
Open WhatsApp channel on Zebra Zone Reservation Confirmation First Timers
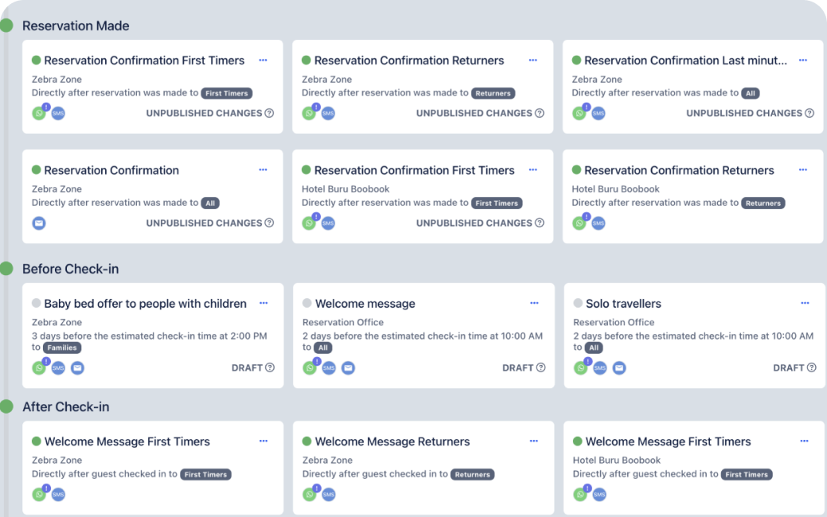pyautogui.click(x=39, y=113)
